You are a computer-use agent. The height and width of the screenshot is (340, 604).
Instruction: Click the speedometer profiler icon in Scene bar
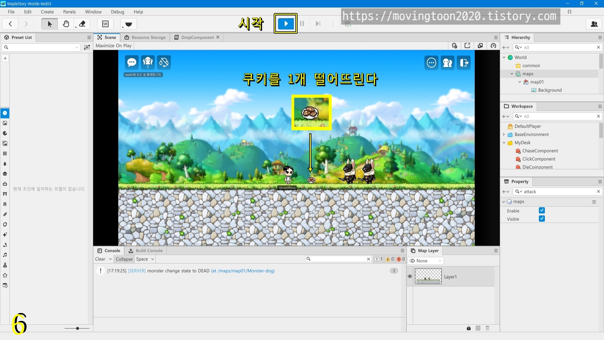pyautogui.click(x=493, y=46)
